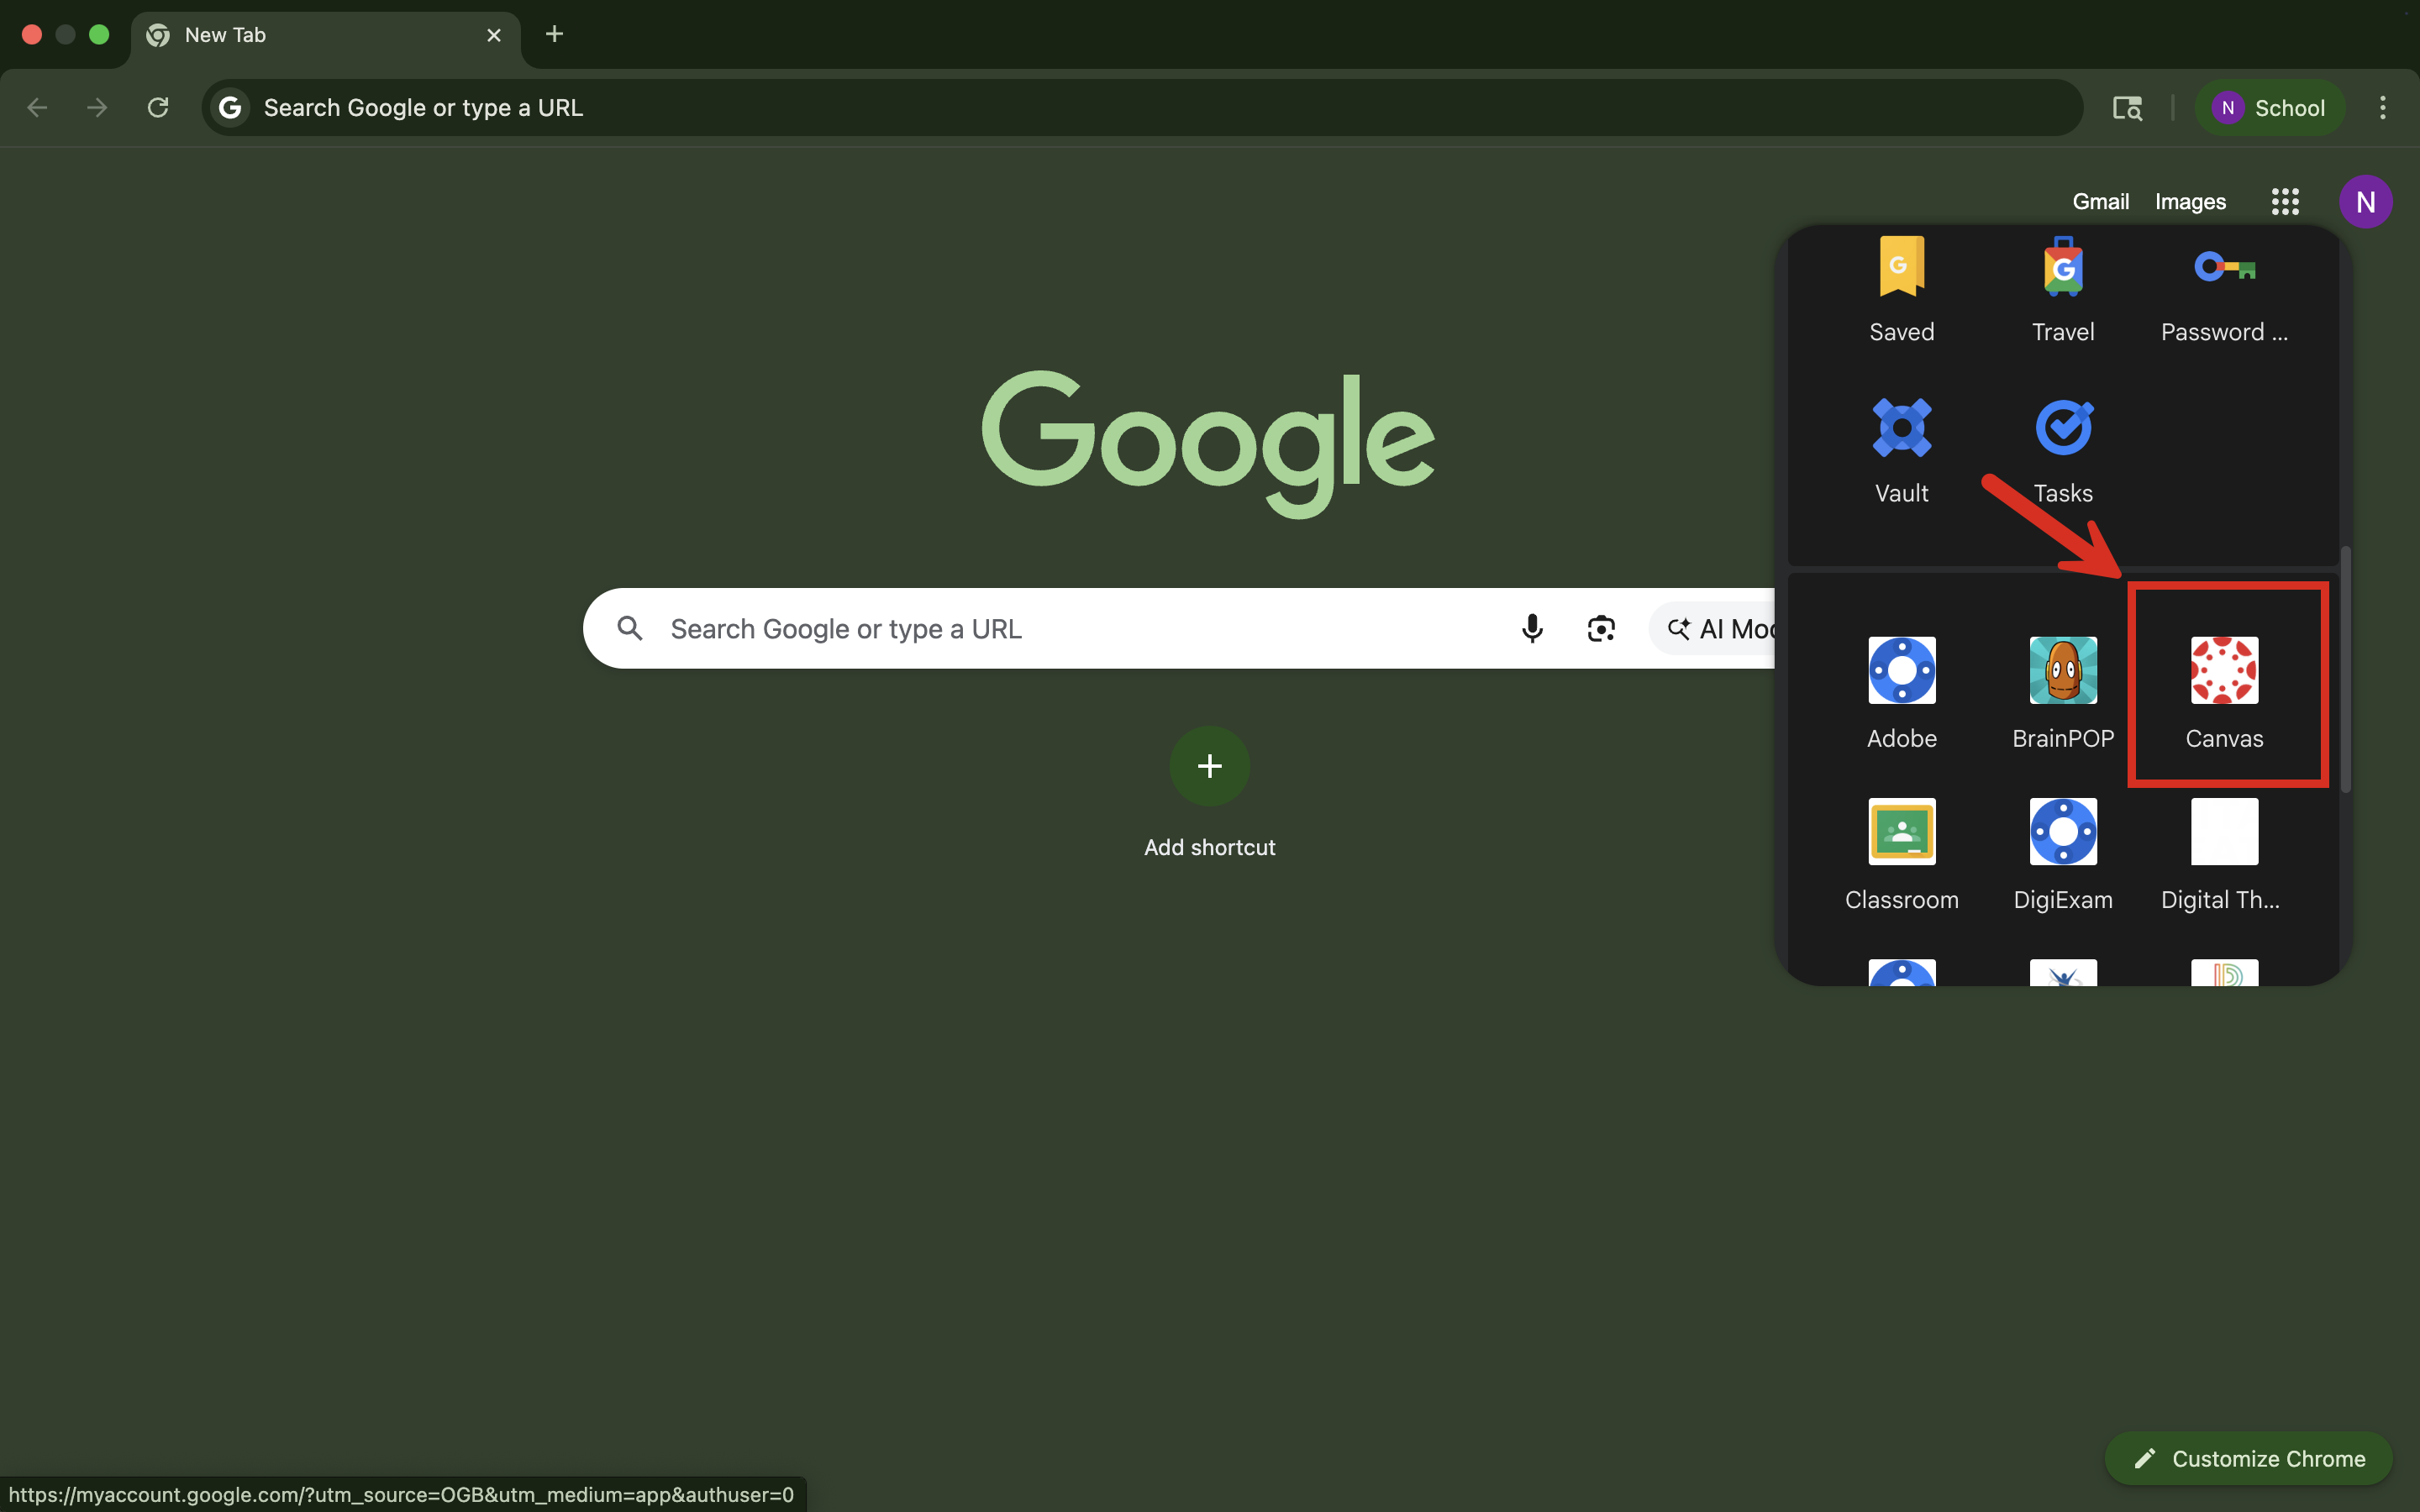Viewport: 2420px width, 1512px height.
Task: Open a new tab with plus
Action: [x=554, y=34]
